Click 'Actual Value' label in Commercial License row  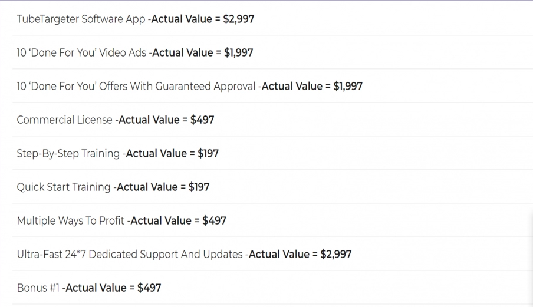[x=150, y=120]
